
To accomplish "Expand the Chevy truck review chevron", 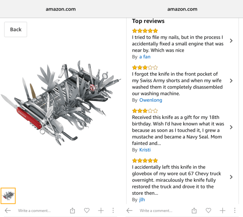I will click(231, 177).
